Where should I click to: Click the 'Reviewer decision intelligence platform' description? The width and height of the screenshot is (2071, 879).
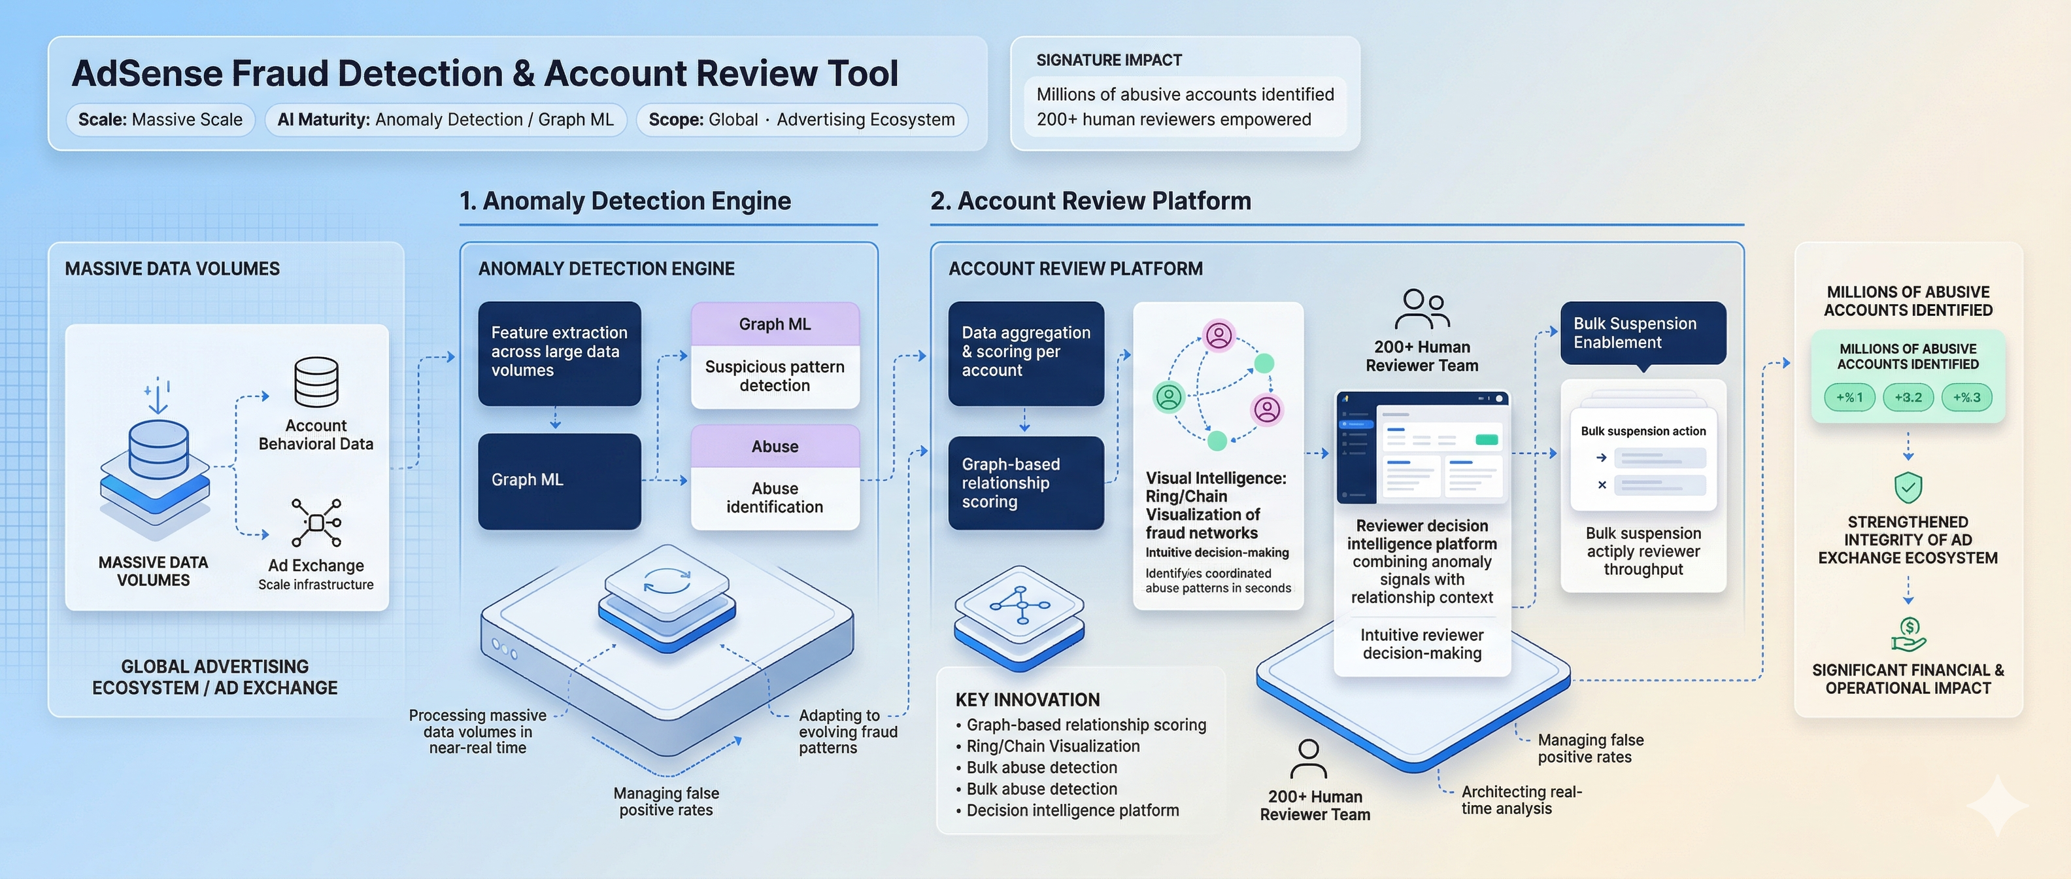point(1423,561)
